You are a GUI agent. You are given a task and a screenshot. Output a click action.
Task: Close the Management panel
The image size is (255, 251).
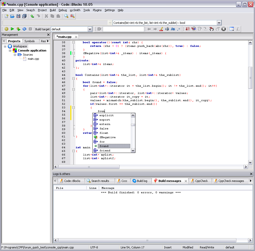(48, 35)
